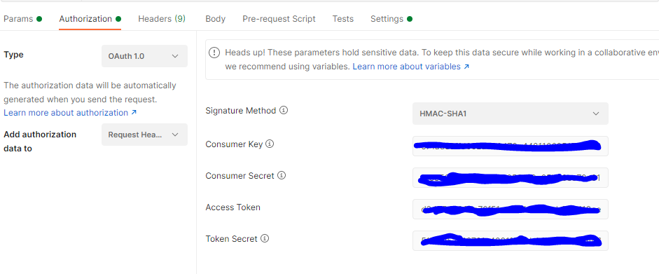Follow the Learn more about variables link
The height and width of the screenshot is (274, 659).
coord(411,67)
